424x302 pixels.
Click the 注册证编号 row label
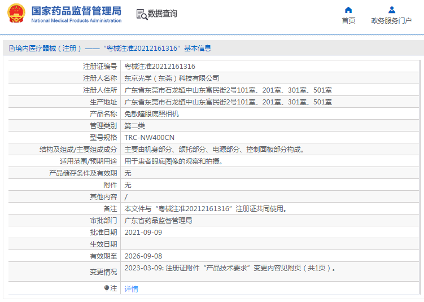pos(100,66)
